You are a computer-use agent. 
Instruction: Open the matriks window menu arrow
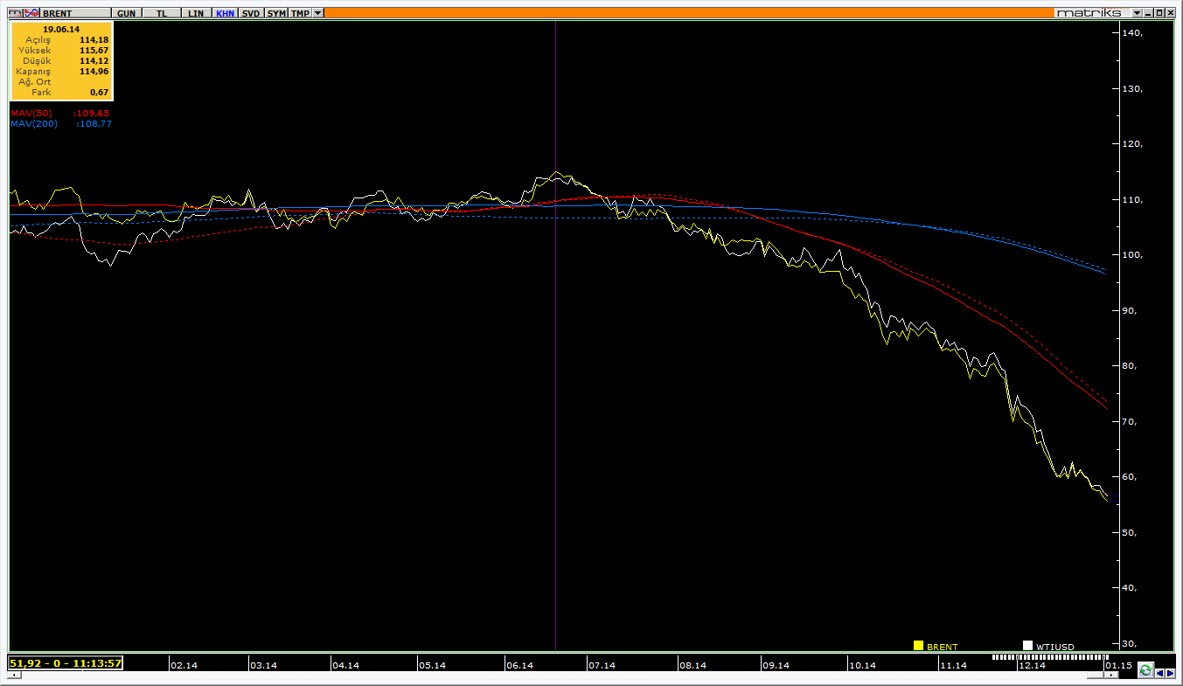point(1138,13)
